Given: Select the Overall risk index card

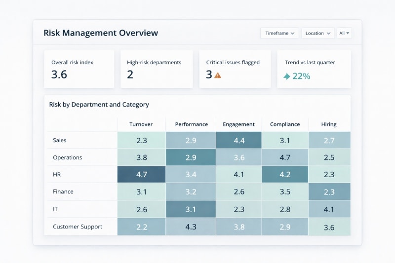Looking at the screenshot, I should [x=79, y=69].
